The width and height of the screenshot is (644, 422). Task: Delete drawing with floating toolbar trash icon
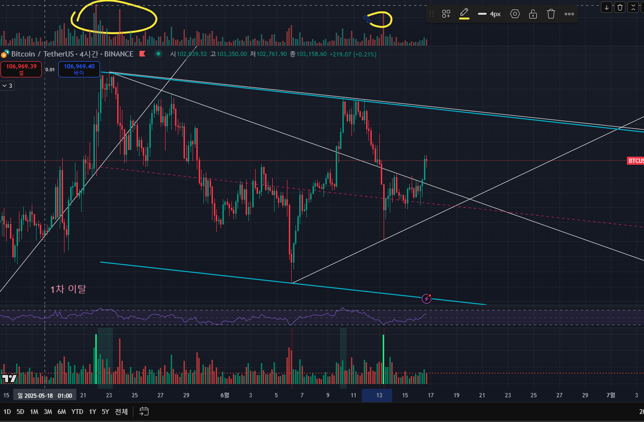551,14
